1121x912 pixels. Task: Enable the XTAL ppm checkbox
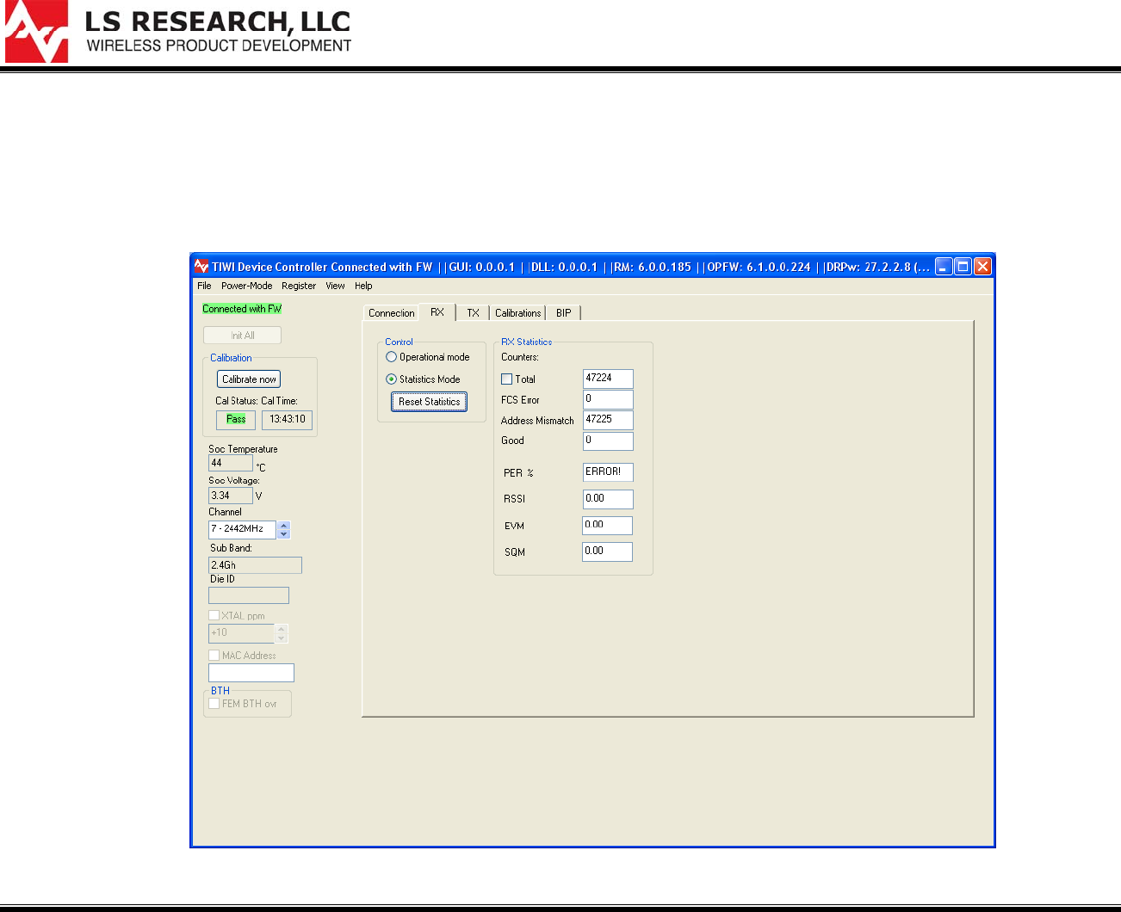214,615
